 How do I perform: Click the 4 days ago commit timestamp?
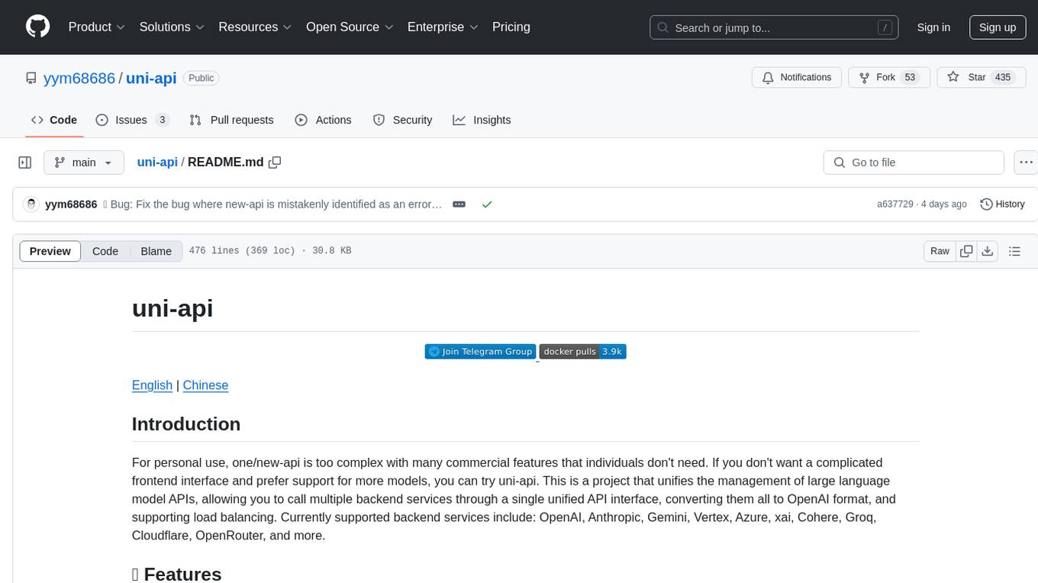coord(943,205)
